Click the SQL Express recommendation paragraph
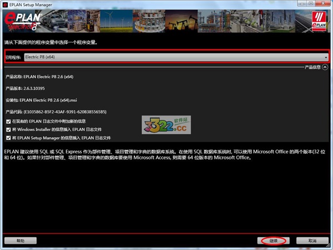 (165, 154)
